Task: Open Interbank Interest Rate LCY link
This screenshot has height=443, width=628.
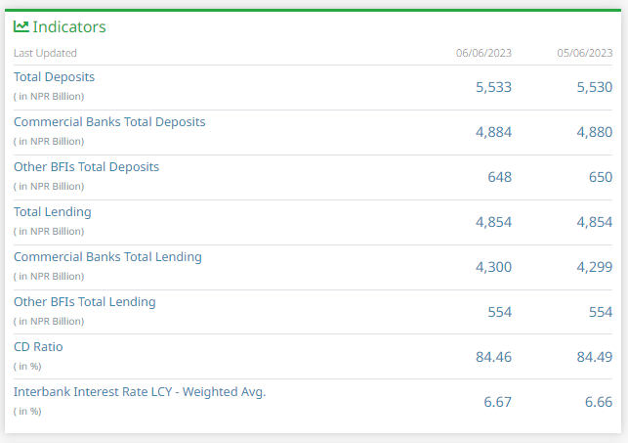Action: [140, 392]
